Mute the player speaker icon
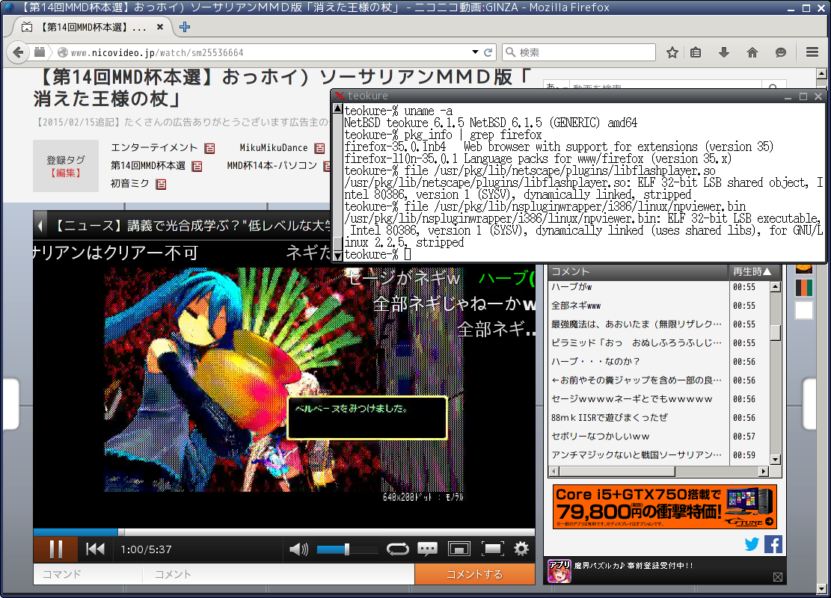Screen dimensions: 831x598 [x=299, y=549]
